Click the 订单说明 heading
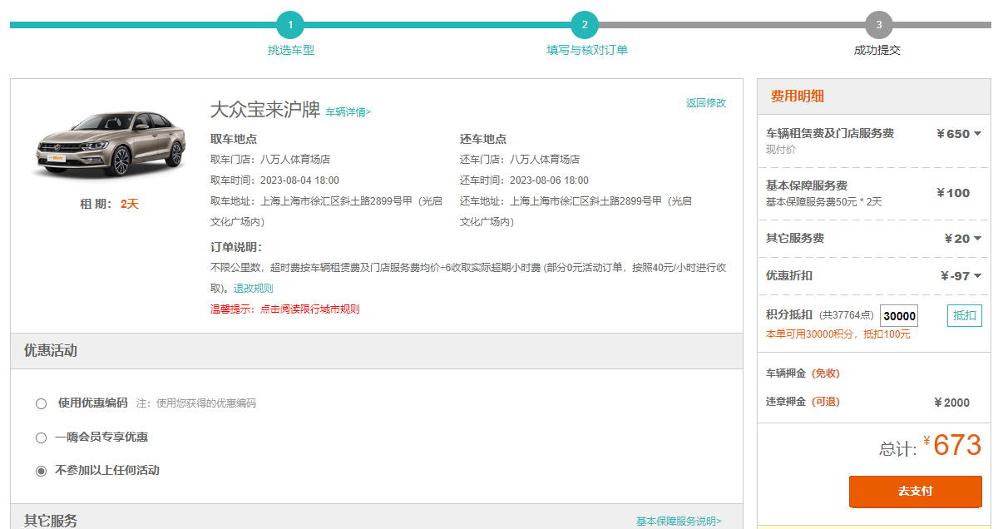1008x529 pixels. tap(236, 247)
